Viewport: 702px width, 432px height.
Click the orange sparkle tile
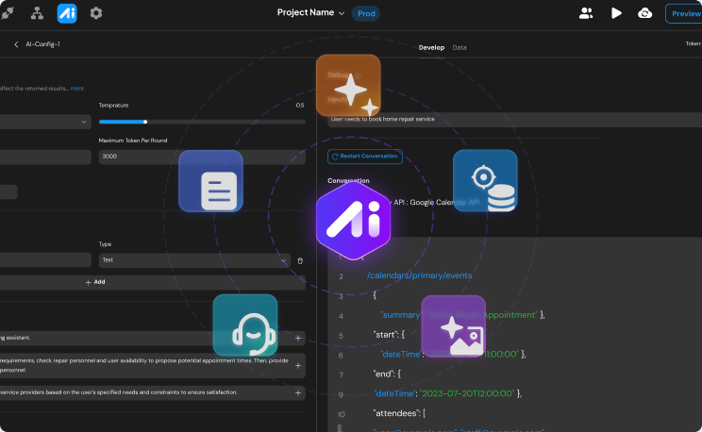(x=348, y=87)
